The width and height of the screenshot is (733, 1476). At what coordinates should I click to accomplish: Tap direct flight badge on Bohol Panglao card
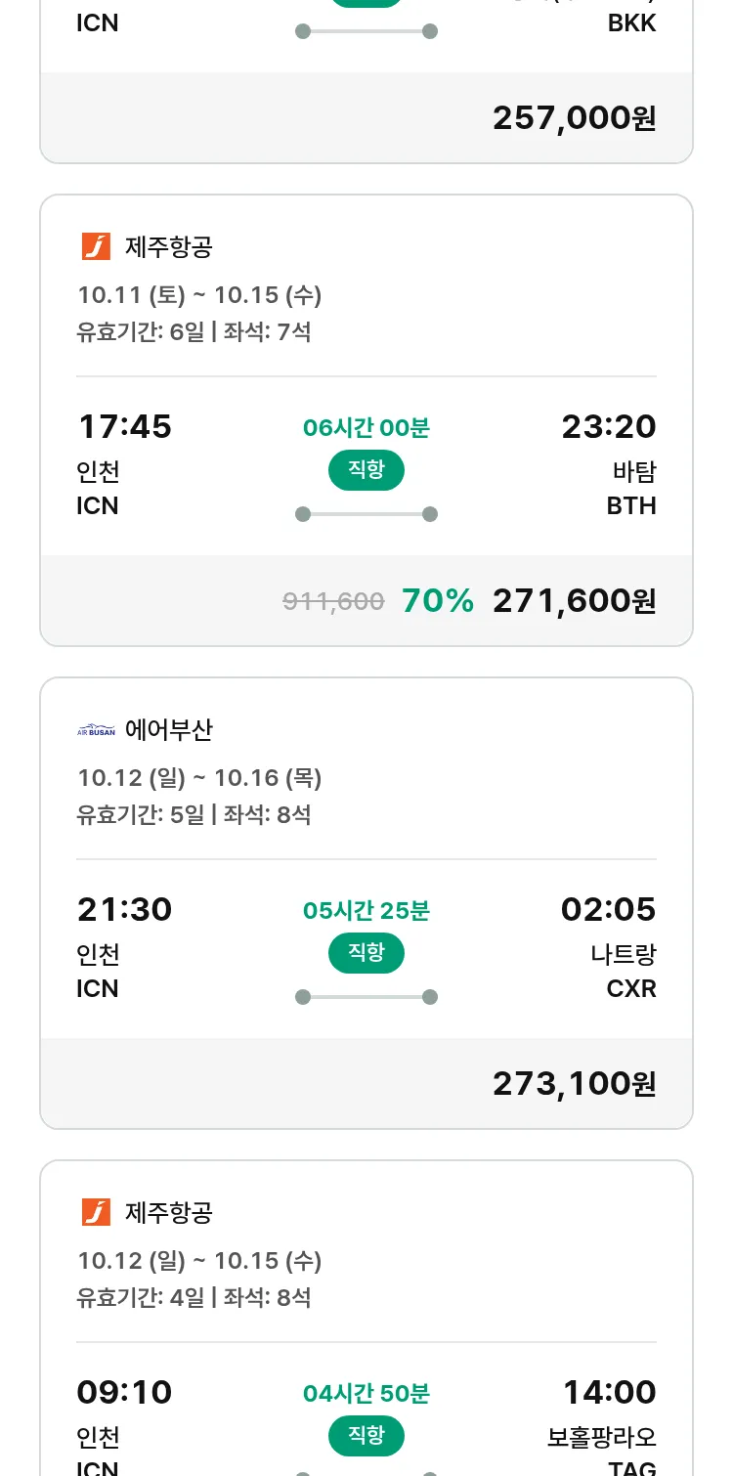coord(366,1436)
